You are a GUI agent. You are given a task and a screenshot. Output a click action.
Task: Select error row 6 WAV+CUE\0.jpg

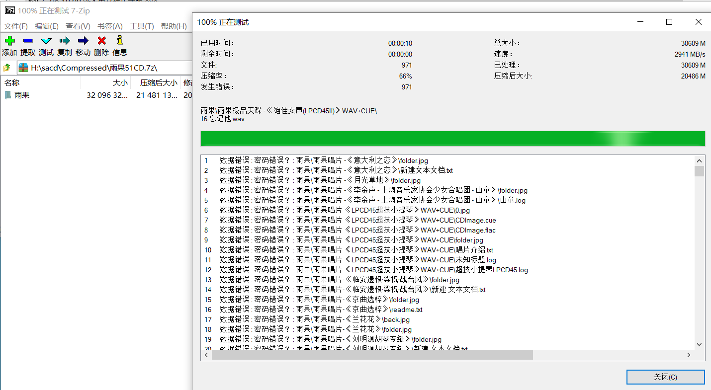(x=447, y=210)
